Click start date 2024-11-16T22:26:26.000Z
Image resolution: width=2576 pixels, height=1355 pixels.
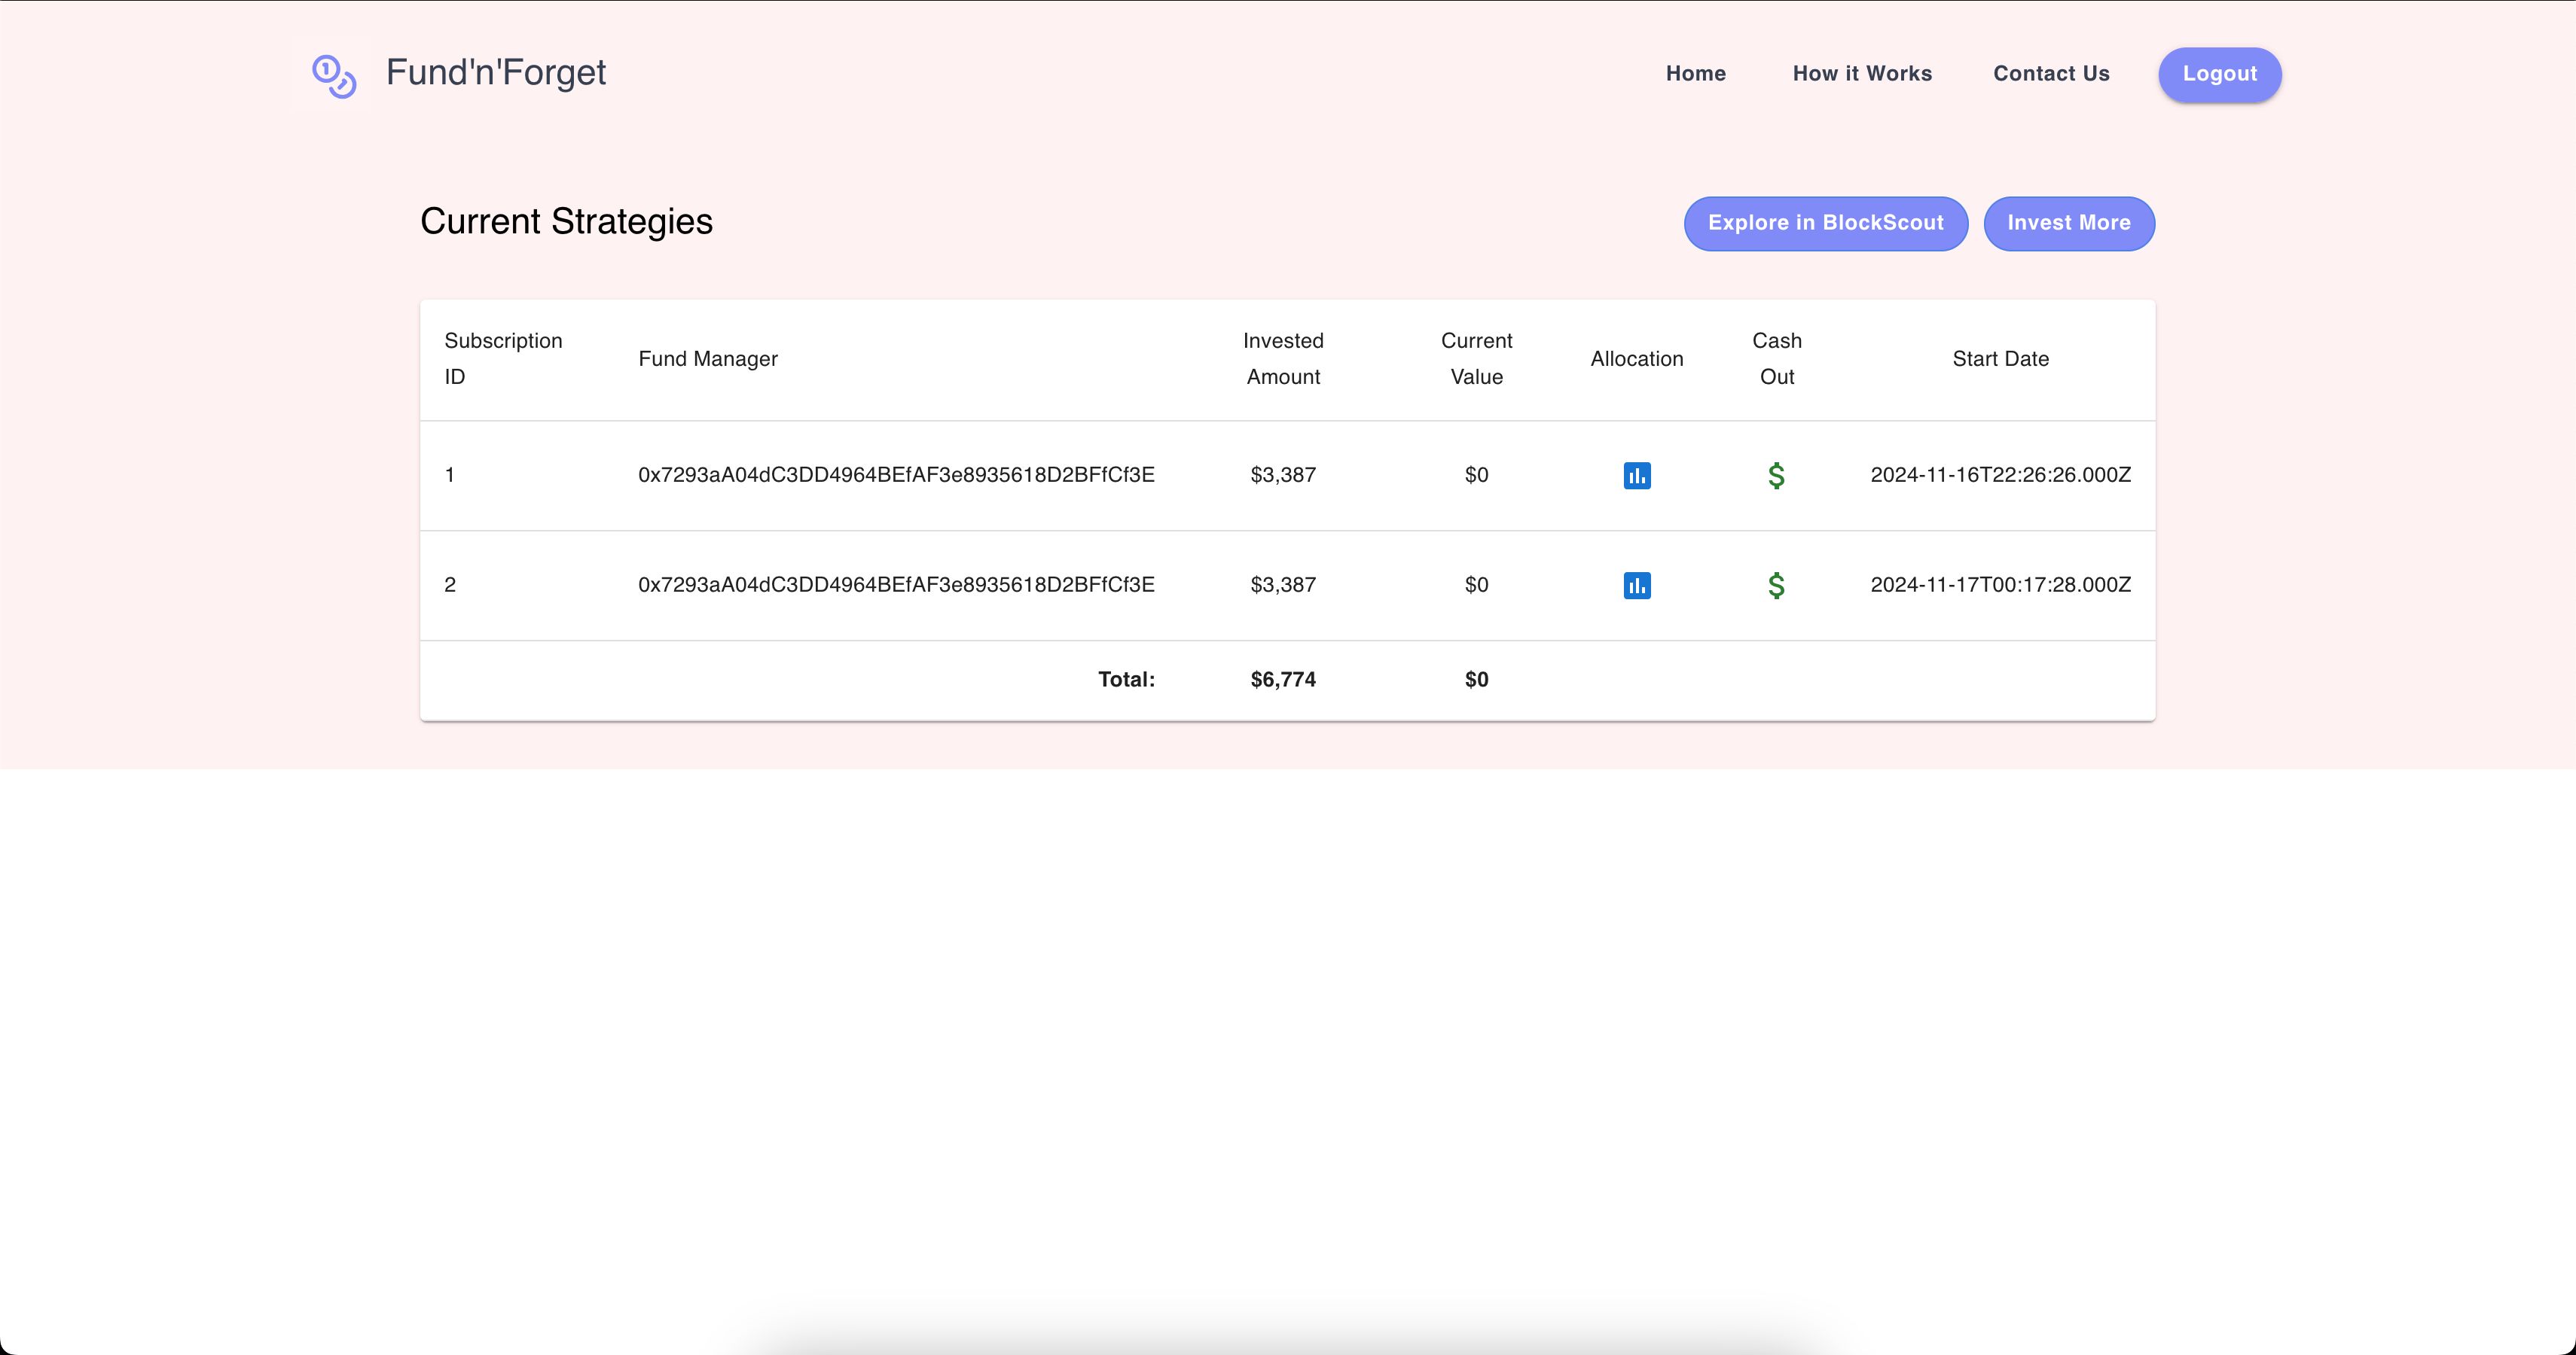[x=2000, y=475]
